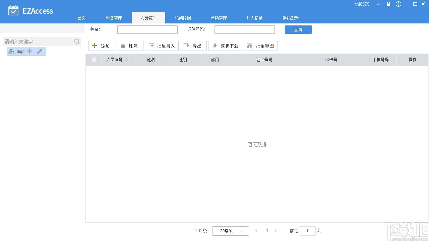Click the help question-mark icon
Screen dimensions: 429x241
(398, 4)
